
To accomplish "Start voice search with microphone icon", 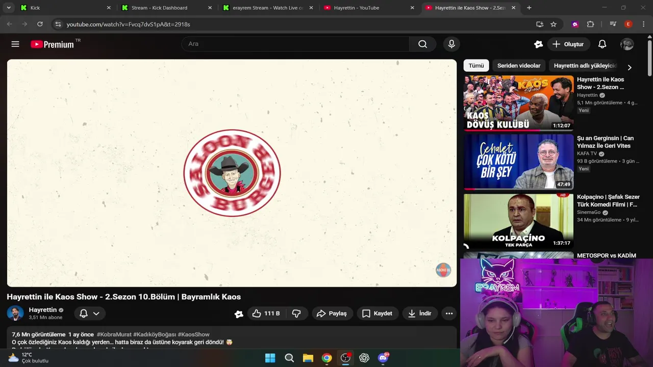I will [x=451, y=44].
